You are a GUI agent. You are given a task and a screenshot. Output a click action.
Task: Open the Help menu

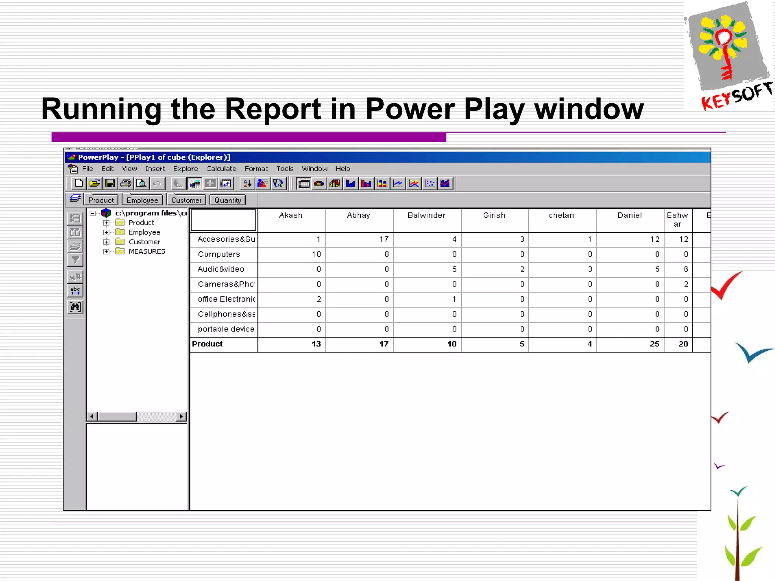pos(343,169)
